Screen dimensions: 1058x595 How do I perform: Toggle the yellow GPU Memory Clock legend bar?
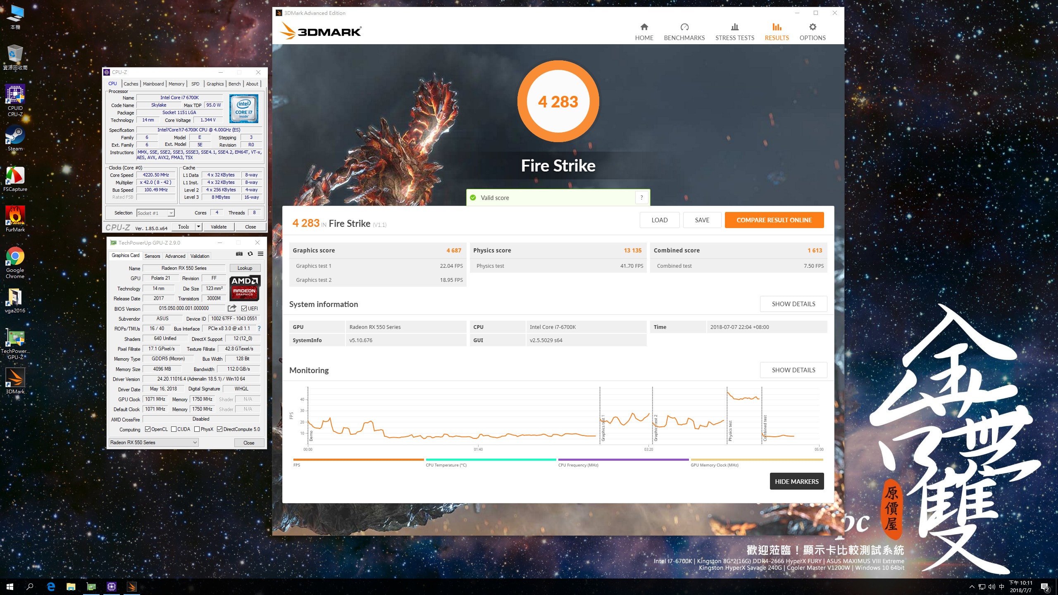(x=757, y=459)
